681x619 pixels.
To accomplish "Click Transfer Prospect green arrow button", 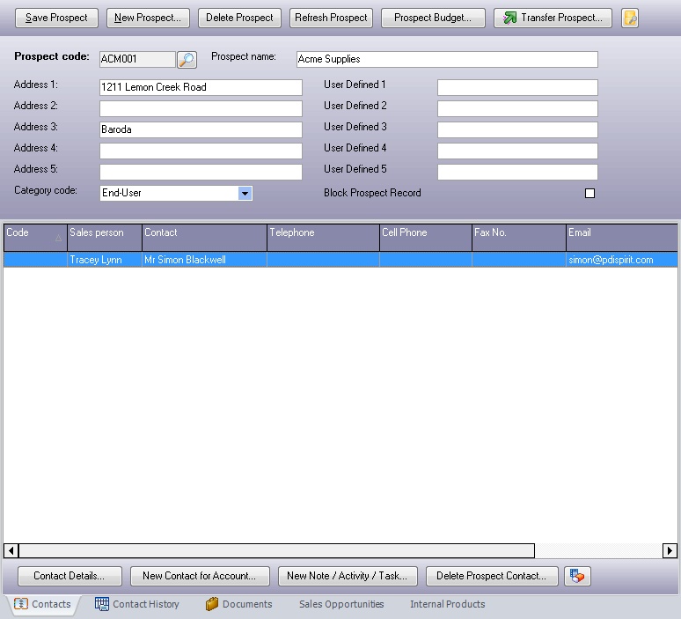I will [553, 18].
